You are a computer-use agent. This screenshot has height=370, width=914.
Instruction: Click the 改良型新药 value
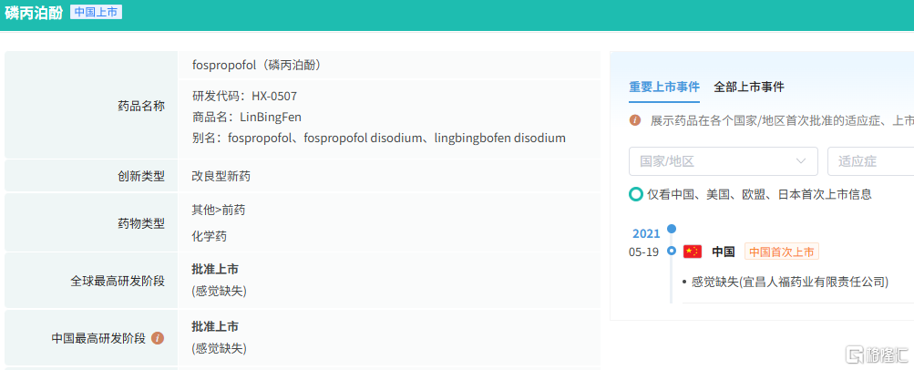tap(221, 176)
